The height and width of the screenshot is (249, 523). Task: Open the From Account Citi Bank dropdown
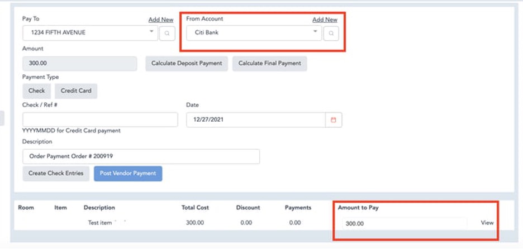(254, 33)
